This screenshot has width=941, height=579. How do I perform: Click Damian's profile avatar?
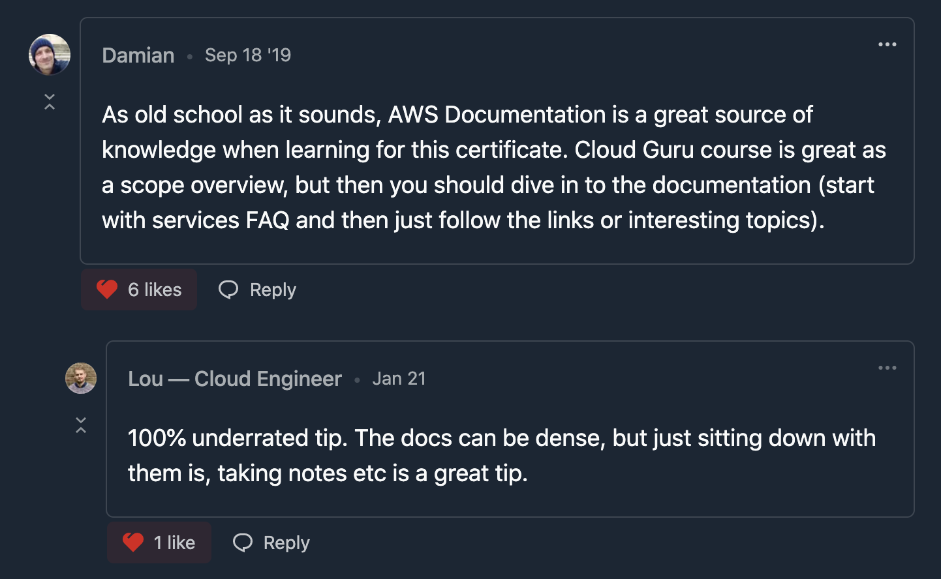49,55
